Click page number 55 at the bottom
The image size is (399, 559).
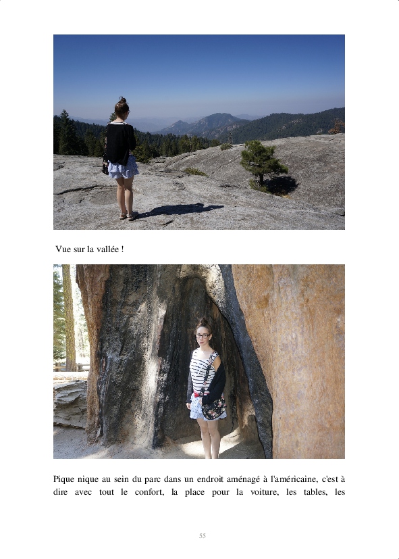(x=202, y=535)
